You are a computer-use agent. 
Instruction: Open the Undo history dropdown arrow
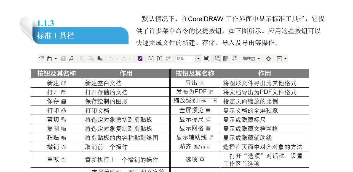(117, 59)
